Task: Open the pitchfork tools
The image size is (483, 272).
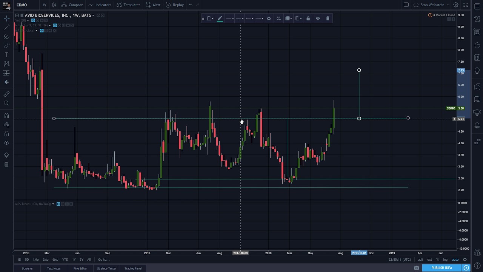Action: click(x=6, y=37)
